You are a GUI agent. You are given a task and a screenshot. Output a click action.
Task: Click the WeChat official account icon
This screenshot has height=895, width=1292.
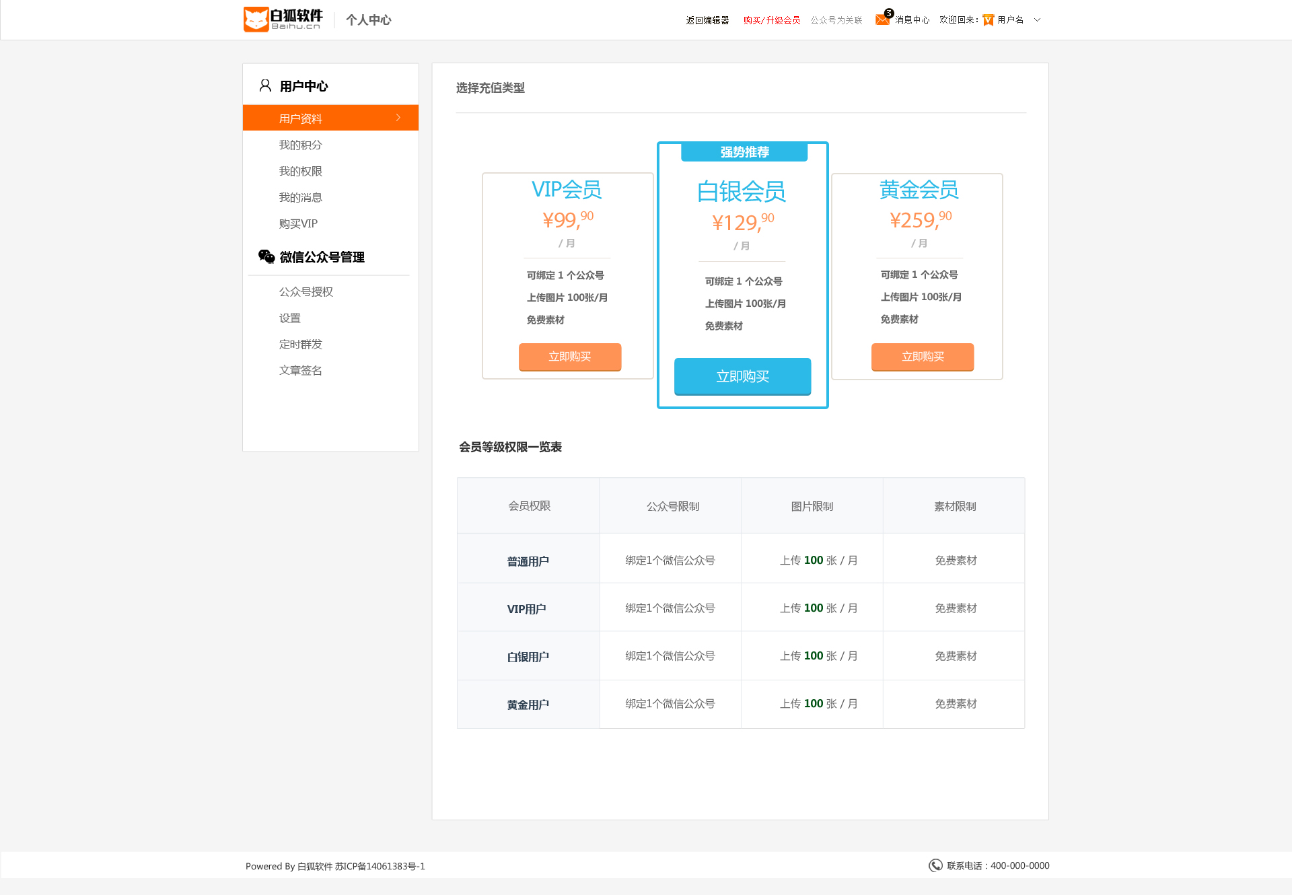click(x=266, y=256)
